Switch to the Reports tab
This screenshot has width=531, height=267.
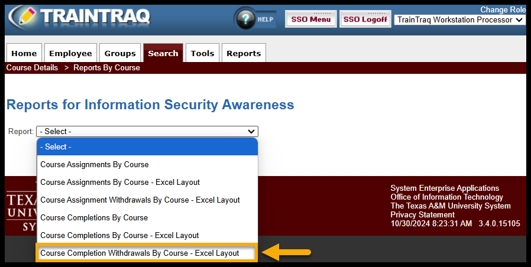point(244,53)
